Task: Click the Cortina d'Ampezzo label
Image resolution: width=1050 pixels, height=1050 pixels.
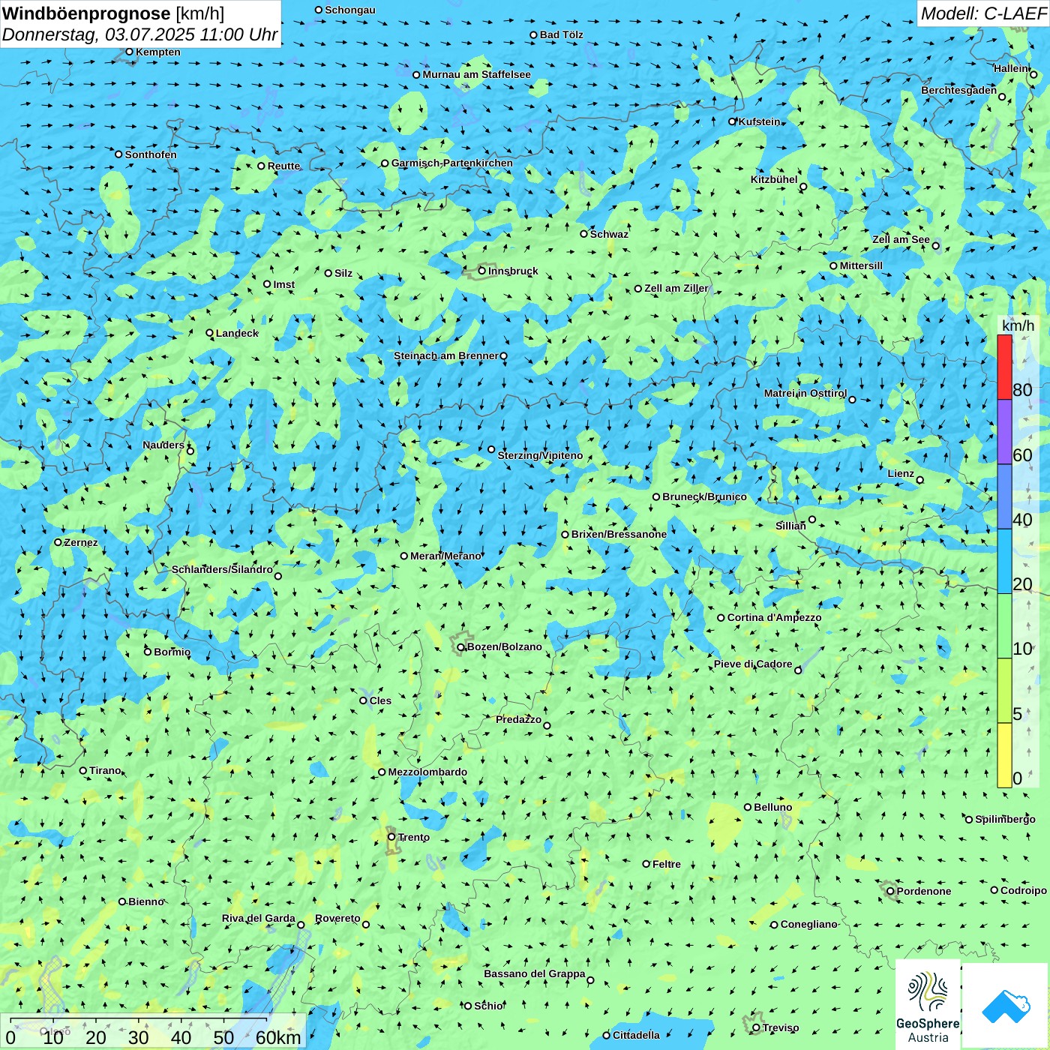Action: coord(774,617)
